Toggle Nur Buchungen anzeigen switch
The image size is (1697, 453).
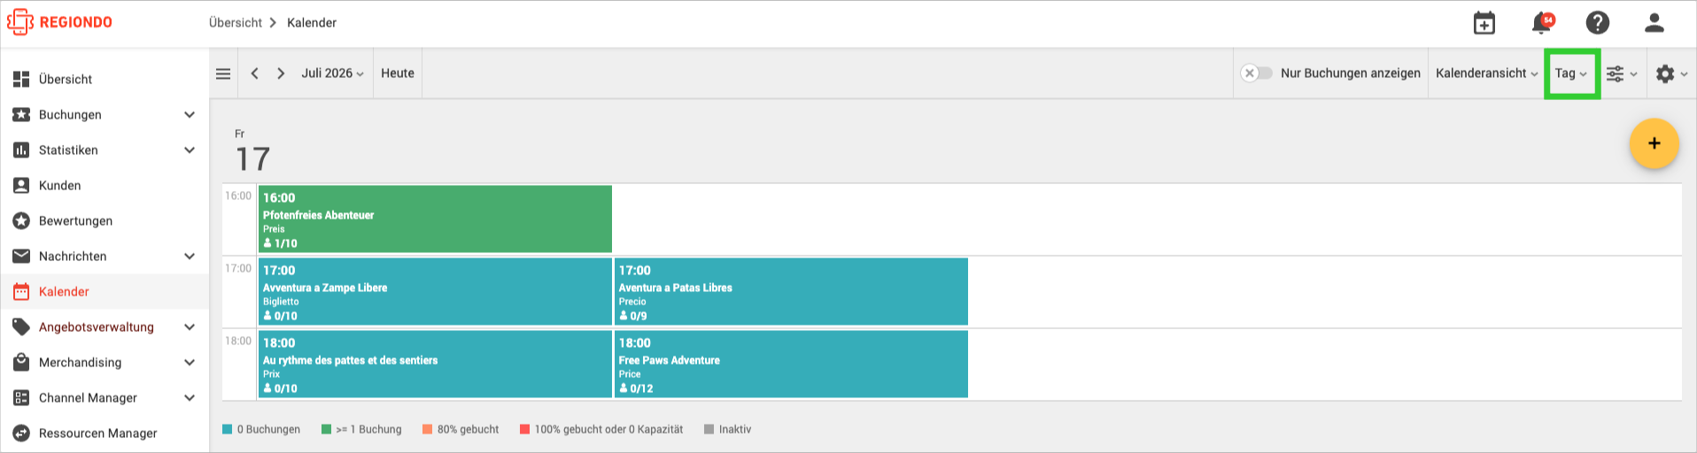1256,73
